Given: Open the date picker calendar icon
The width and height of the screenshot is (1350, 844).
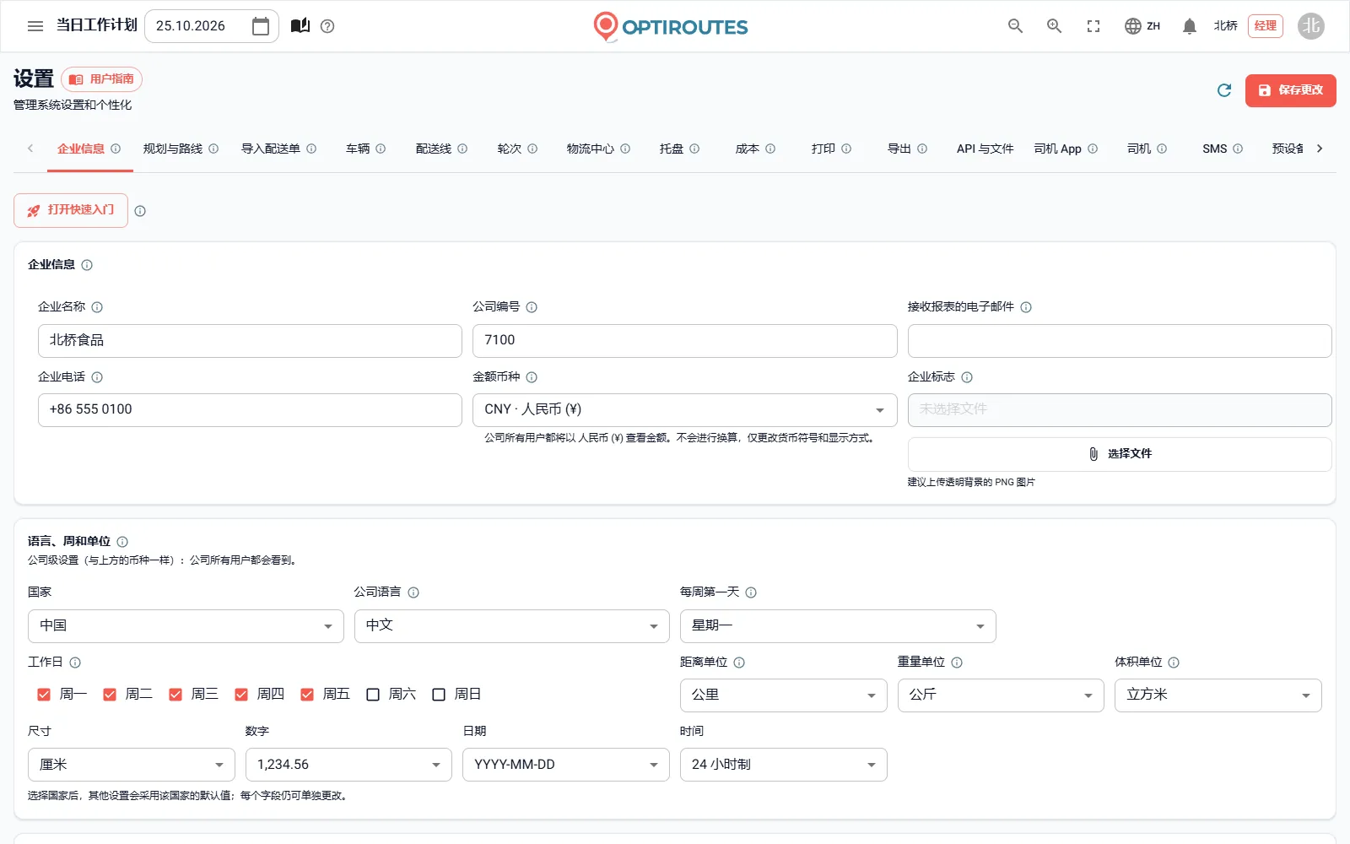Looking at the screenshot, I should [261, 26].
